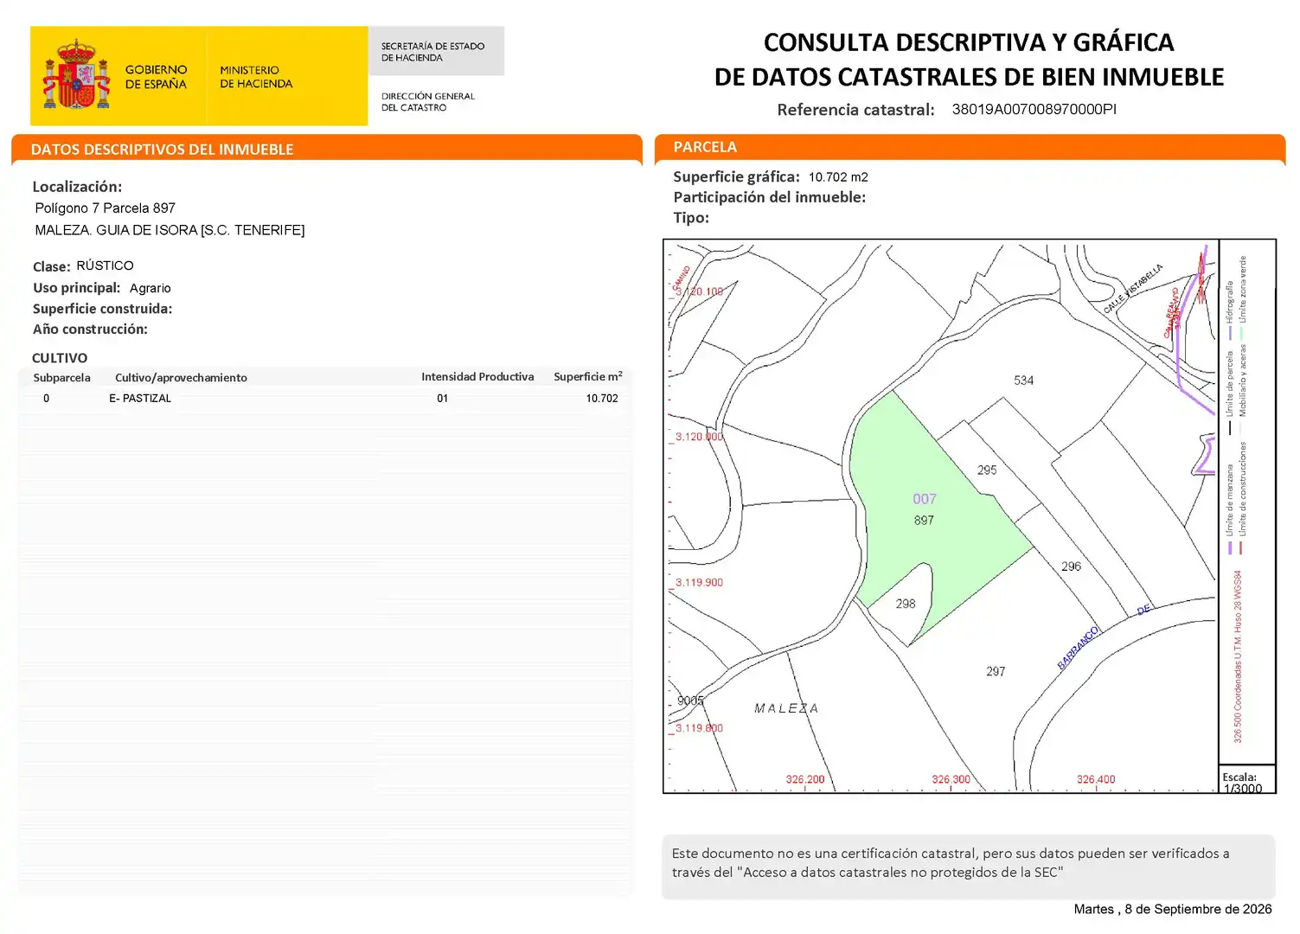1300x934 pixels.
Task: Select the "10.702 m2" graphic surface value
Action: [x=838, y=177]
